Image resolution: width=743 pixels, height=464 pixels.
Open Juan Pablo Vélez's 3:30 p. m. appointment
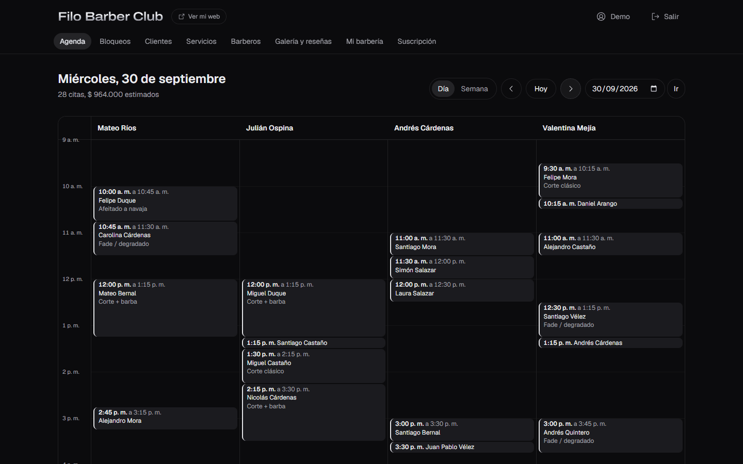(462, 447)
